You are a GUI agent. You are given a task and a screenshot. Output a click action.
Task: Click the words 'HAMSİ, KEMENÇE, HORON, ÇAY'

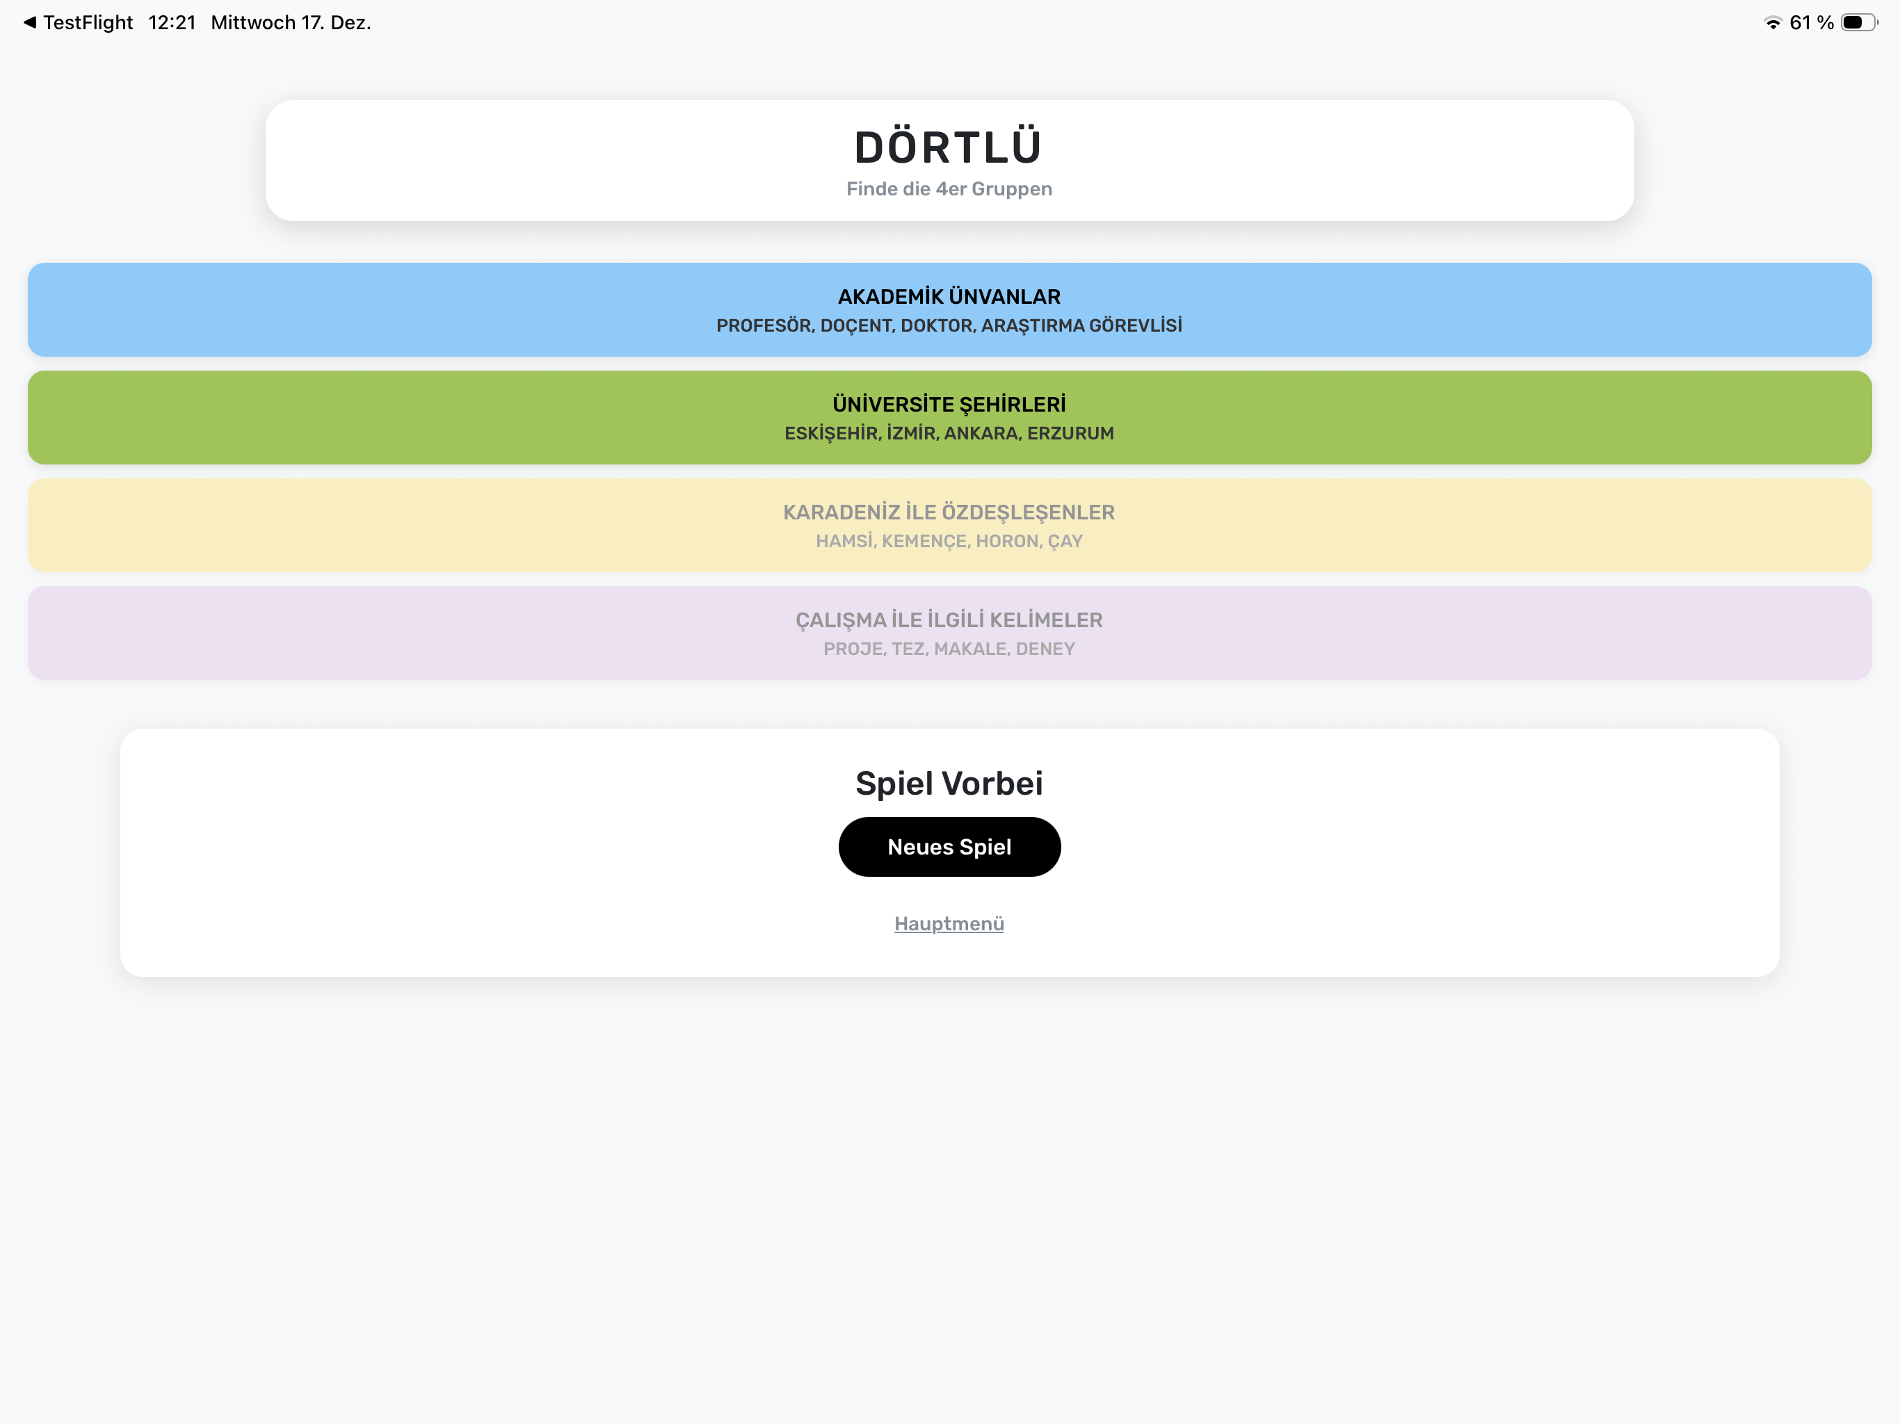[949, 541]
